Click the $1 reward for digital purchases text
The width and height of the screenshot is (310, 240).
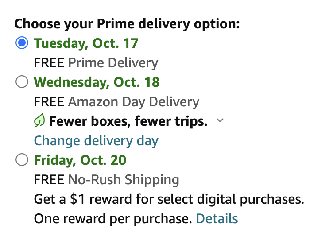169,199
